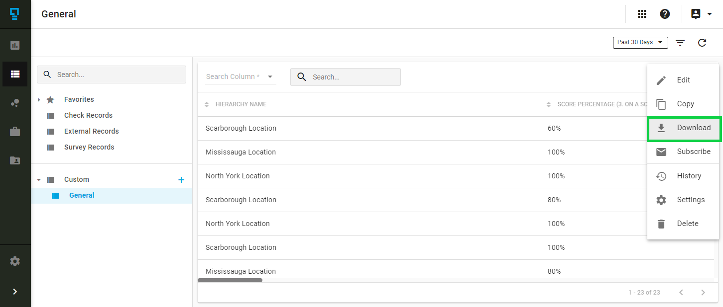Click the first Mississauga Location cell
This screenshot has width=723, height=307.
click(241, 152)
